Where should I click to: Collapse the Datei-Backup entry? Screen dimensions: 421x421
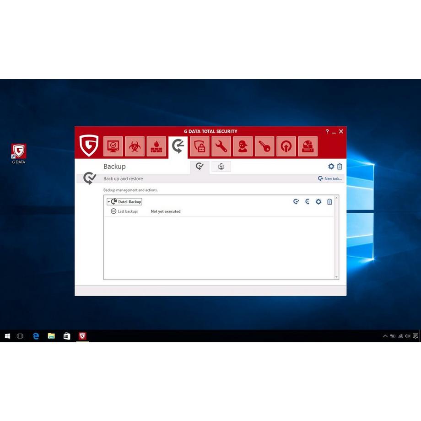(x=109, y=201)
